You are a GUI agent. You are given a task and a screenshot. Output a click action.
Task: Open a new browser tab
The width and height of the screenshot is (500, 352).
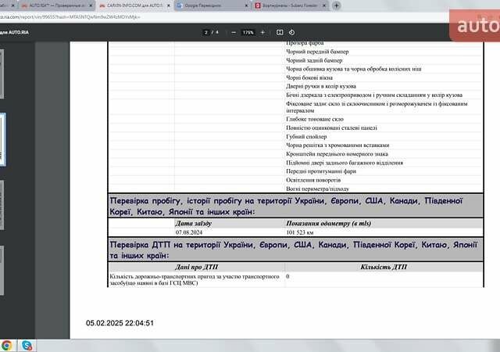point(337,5)
